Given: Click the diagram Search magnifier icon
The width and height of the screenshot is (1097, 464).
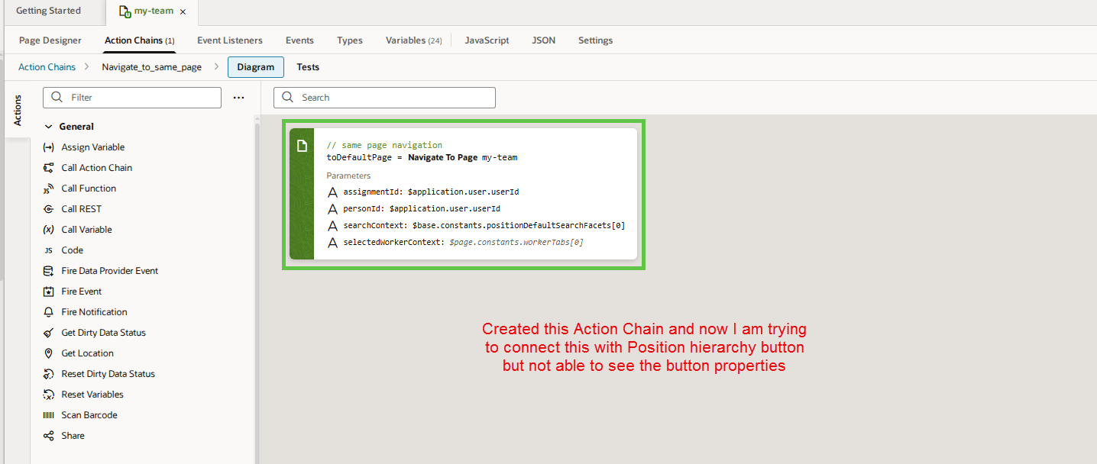Looking at the screenshot, I should click(288, 98).
